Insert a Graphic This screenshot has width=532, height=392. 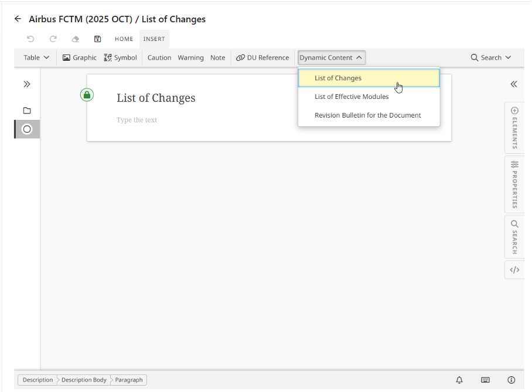[x=80, y=57]
